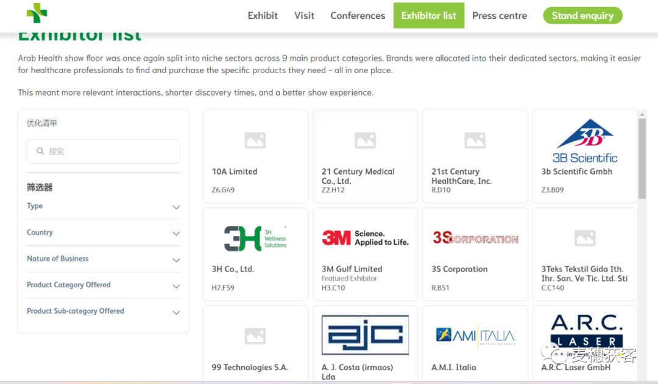Open 3S Corporation name text
Image resolution: width=658 pixels, height=384 pixels.
pyautogui.click(x=459, y=269)
